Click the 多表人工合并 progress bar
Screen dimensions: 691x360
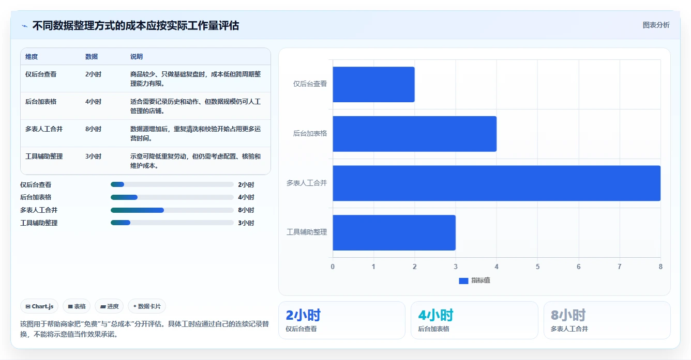[172, 210]
